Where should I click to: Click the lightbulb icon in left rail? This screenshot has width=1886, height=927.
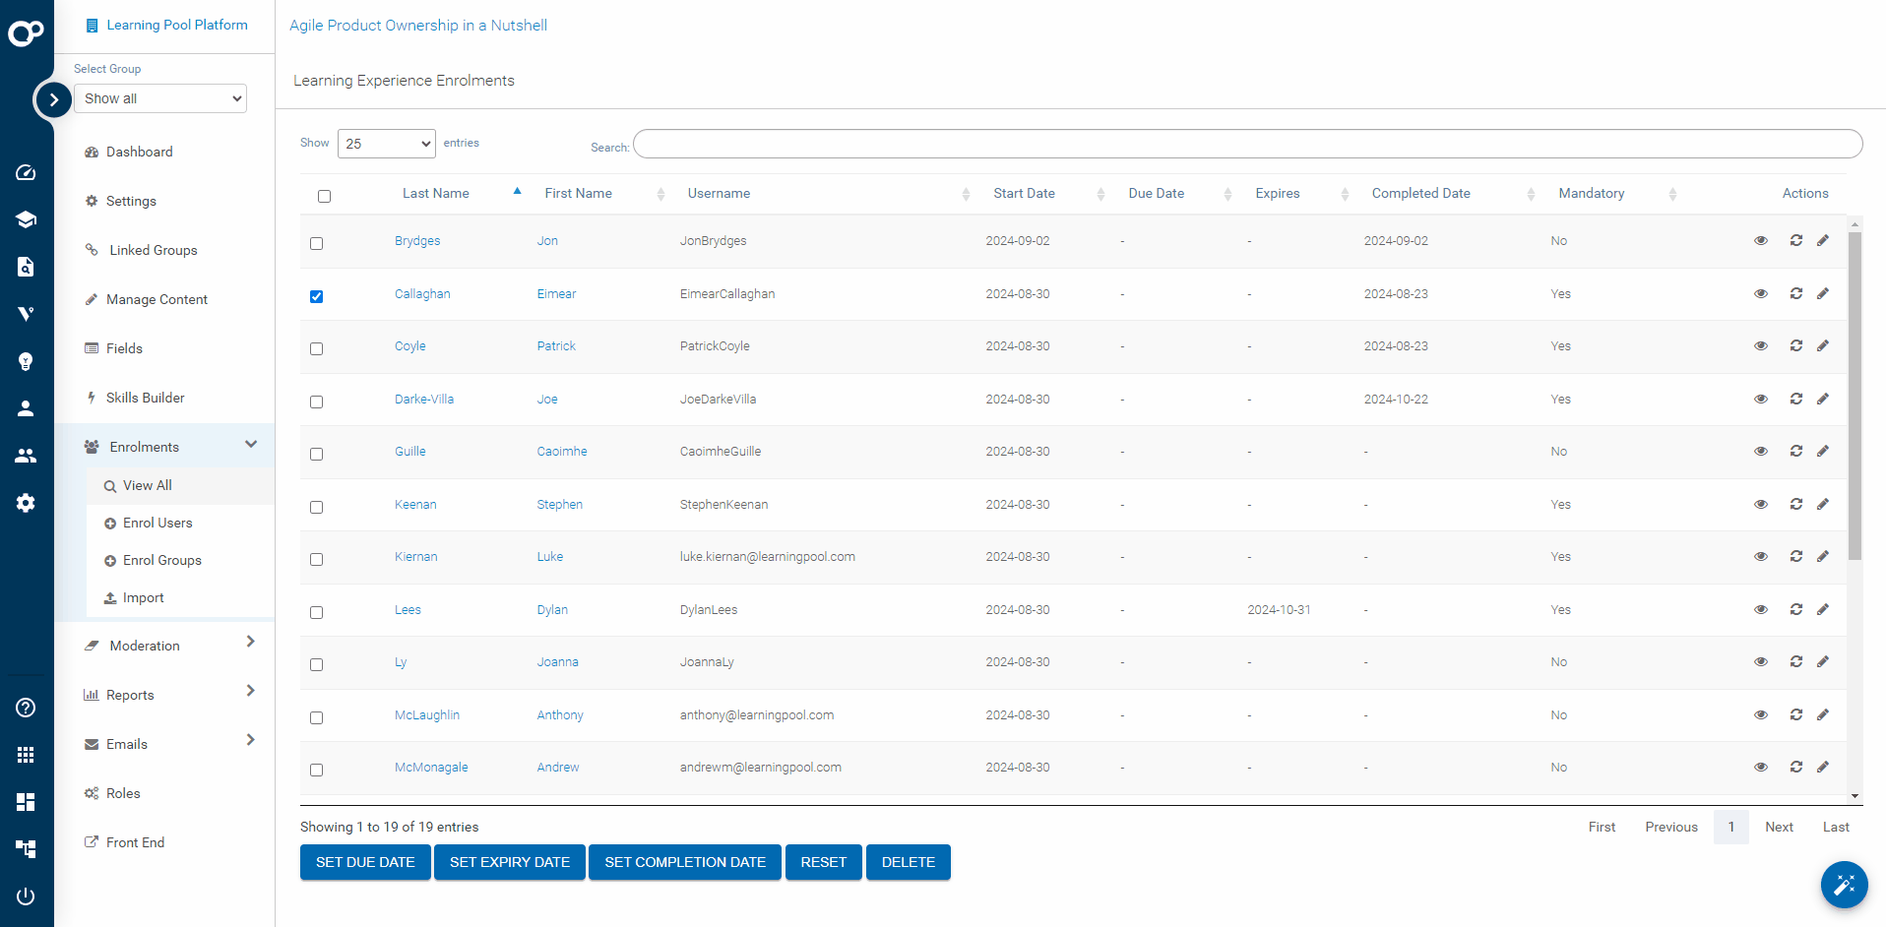[x=26, y=361]
